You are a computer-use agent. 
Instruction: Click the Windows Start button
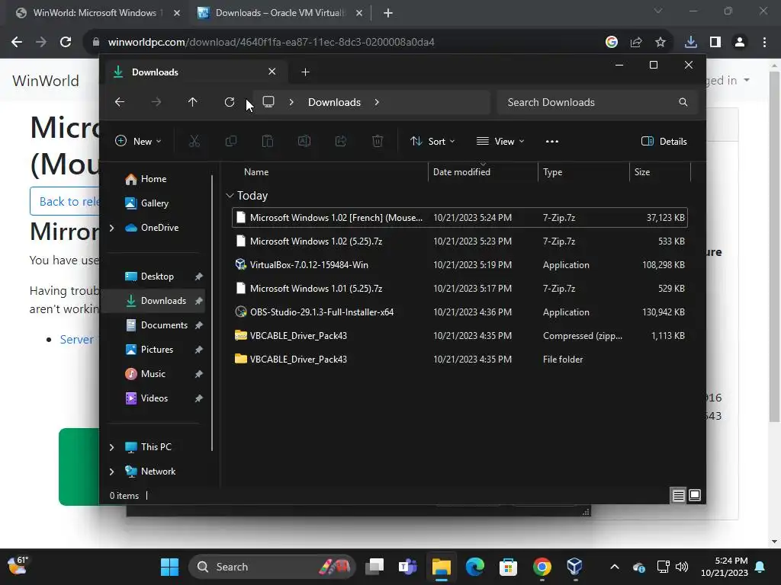pos(170,567)
